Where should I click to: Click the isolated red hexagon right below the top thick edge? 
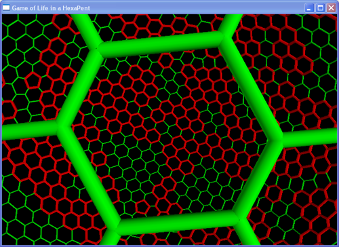(x=166, y=60)
